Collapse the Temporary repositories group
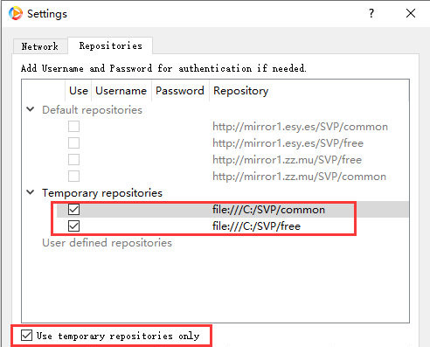430x347 pixels. [31, 192]
